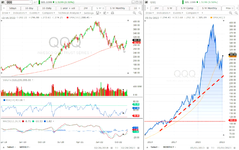
Task: Switch to the 5 Yr Comp tab
Action: point(187,8)
